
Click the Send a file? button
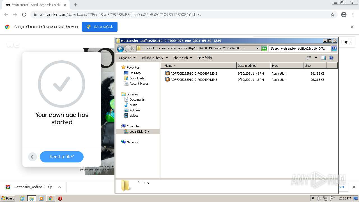(62, 157)
